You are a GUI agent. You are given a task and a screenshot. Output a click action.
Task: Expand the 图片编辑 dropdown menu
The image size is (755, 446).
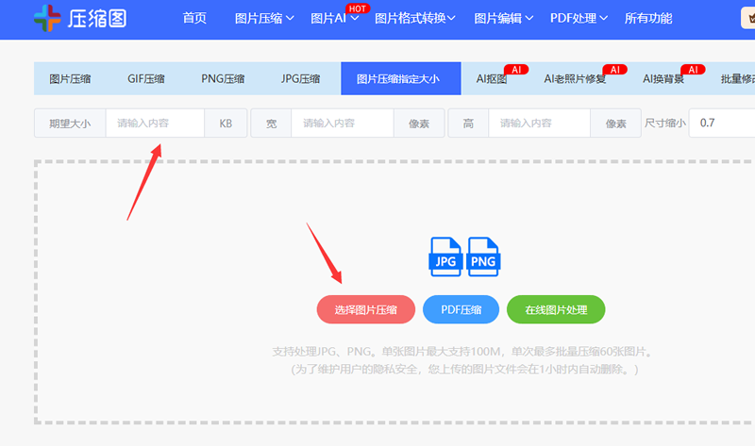[504, 18]
